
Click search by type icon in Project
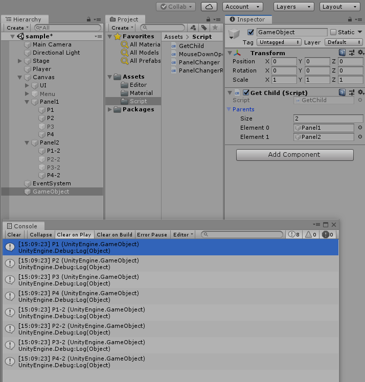pyautogui.click(x=193, y=28)
